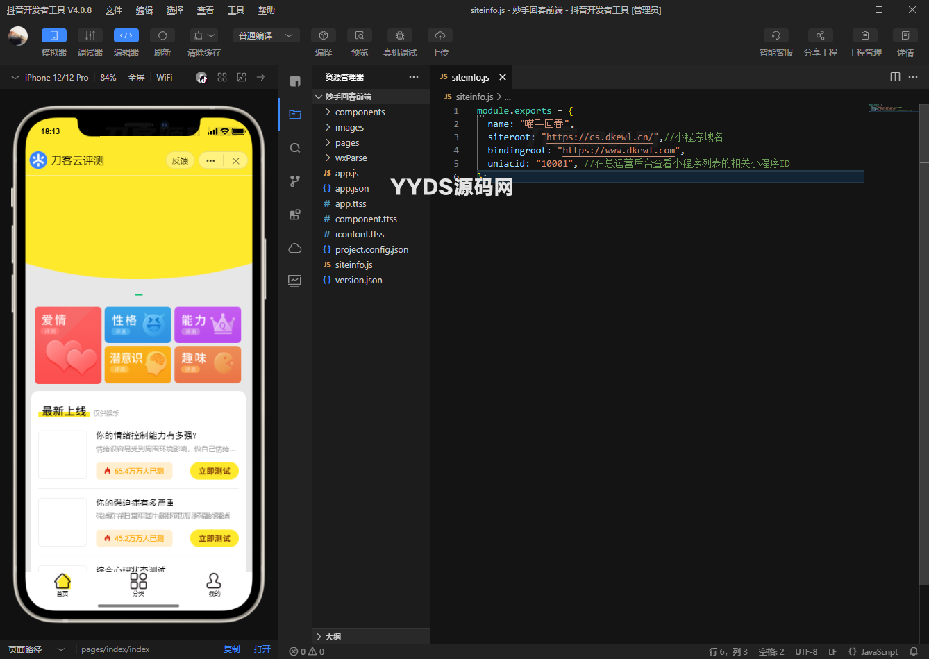The height and width of the screenshot is (659, 929).
Task: Open app.json in file explorer
Action: (352, 189)
